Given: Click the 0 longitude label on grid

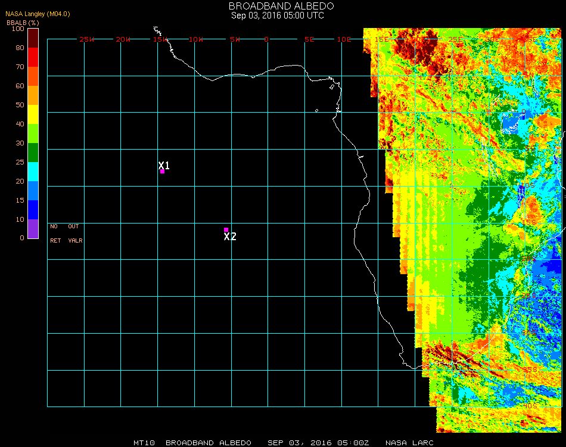Looking at the screenshot, I should (x=266, y=39).
